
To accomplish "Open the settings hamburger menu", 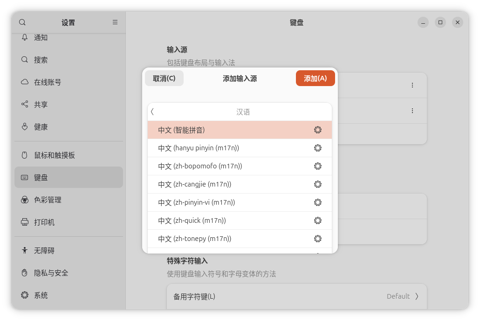I will (115, 22).
